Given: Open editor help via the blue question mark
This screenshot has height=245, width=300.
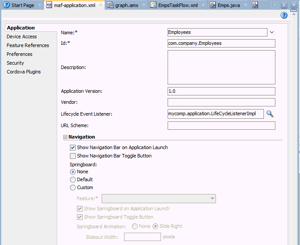Looking at the screenshot, I should (x=284, y=15).
